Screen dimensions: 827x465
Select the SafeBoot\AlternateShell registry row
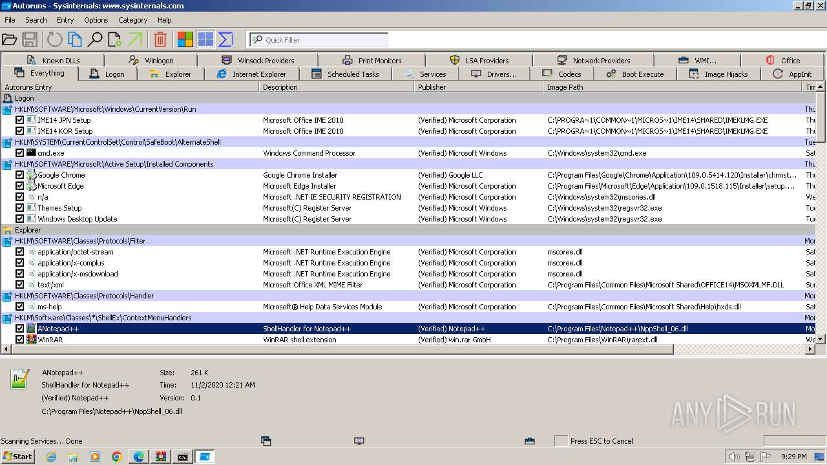408,142
